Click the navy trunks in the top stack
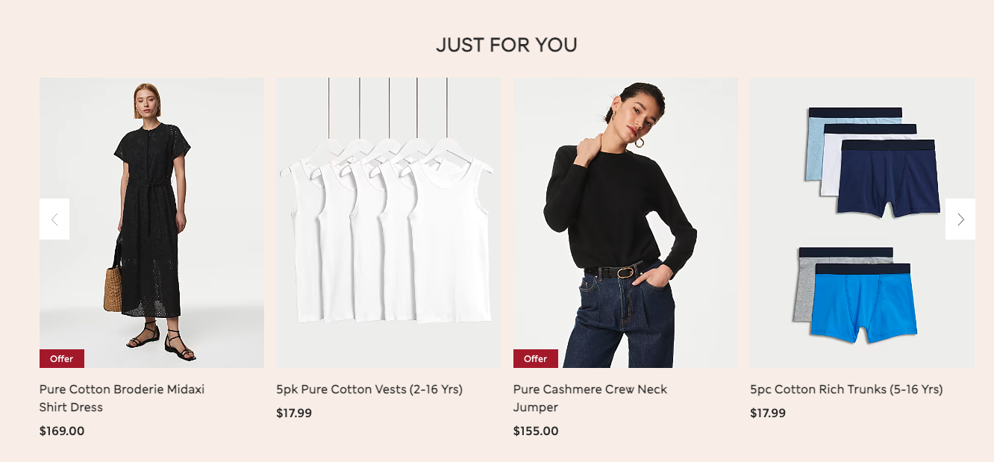This screenshot has height=462, width=994. pos(888,179)
